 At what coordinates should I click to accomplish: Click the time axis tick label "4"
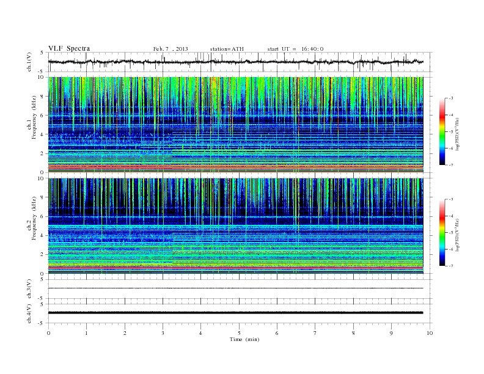click(200, 333)
